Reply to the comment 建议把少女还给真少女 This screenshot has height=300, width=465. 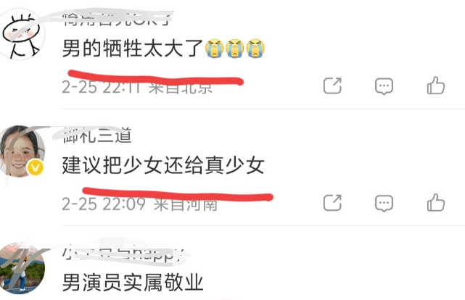click(x=384, y=203)
